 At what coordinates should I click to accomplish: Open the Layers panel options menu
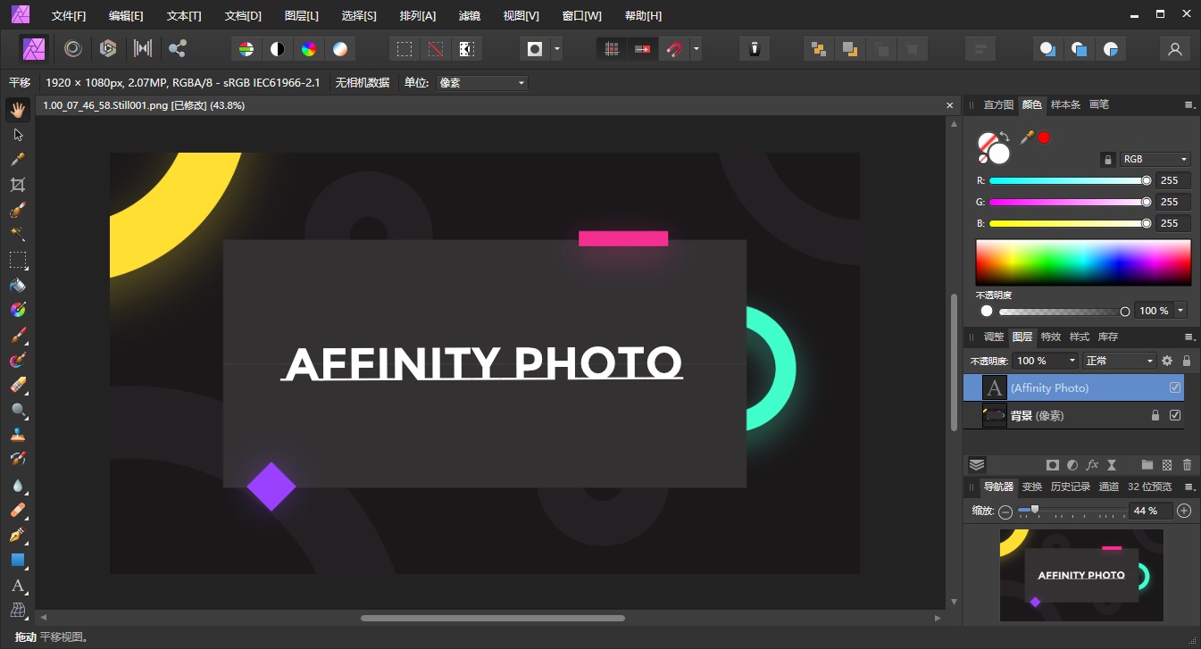coord(1189,337)
